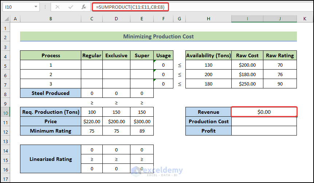
Task: Click the Revenue label cell
Action: click(x=208, y=112)
